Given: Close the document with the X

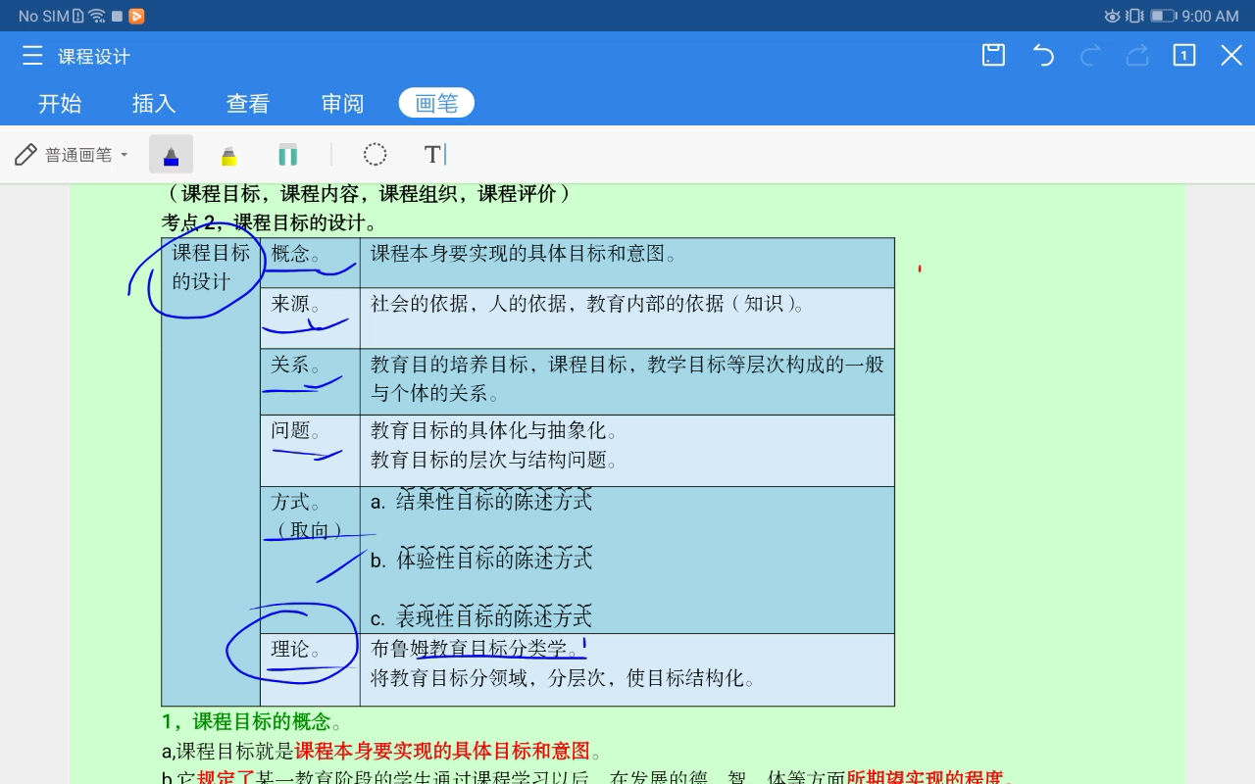Looking at the screenshot, I should pyautogui.click(x=1231, y=56).
